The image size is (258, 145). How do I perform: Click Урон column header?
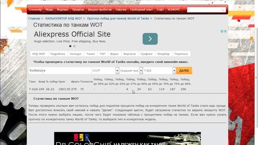[x=62, y=81]
